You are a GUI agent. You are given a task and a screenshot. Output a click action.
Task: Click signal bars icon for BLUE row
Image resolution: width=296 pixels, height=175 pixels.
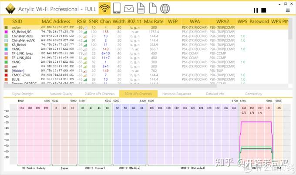tap(85, 80)
